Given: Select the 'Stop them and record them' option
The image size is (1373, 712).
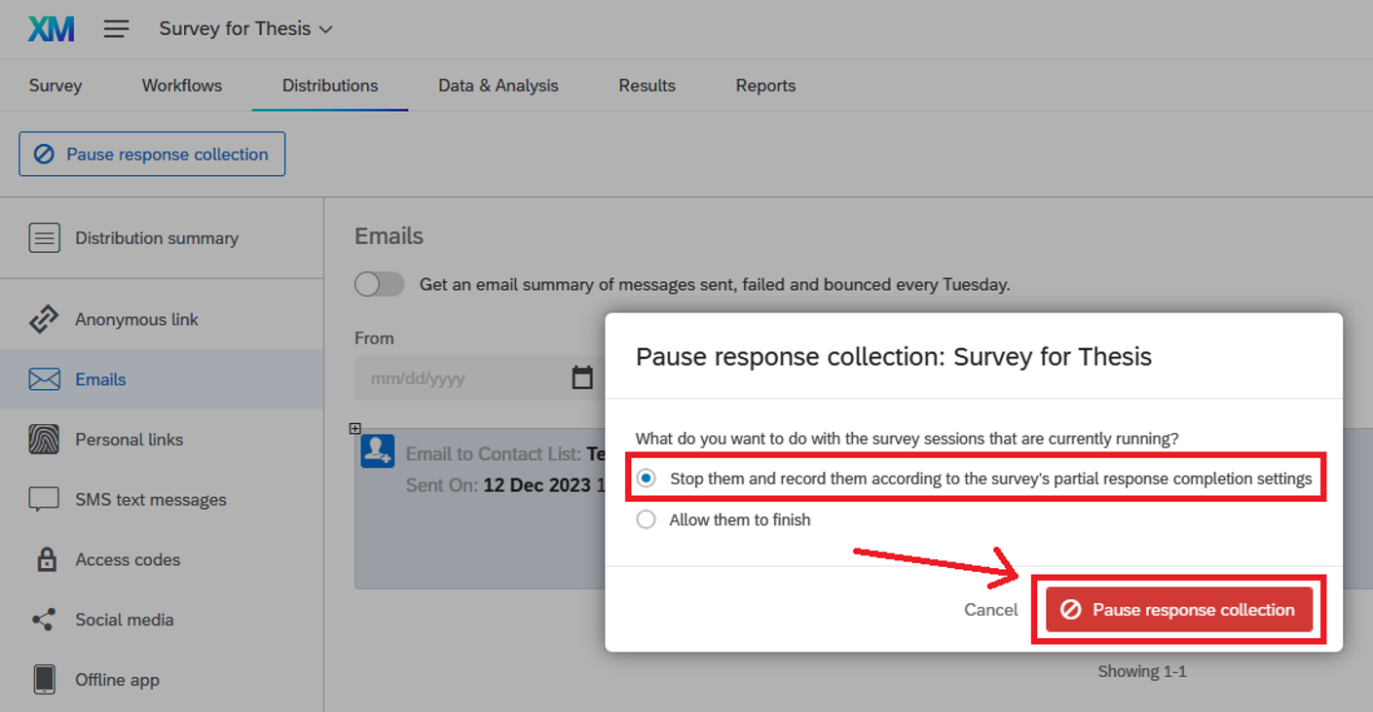Looking at the screenshot, I should (x=647, y=479).
